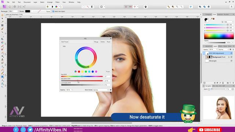Hide the Background pixel layer
This screenshot has width=235, height=132.
(231, 57)
